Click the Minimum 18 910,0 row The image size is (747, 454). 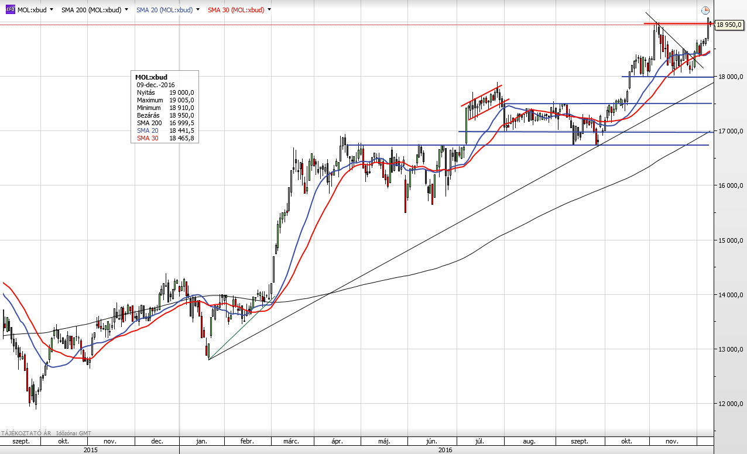coord(165,108)
